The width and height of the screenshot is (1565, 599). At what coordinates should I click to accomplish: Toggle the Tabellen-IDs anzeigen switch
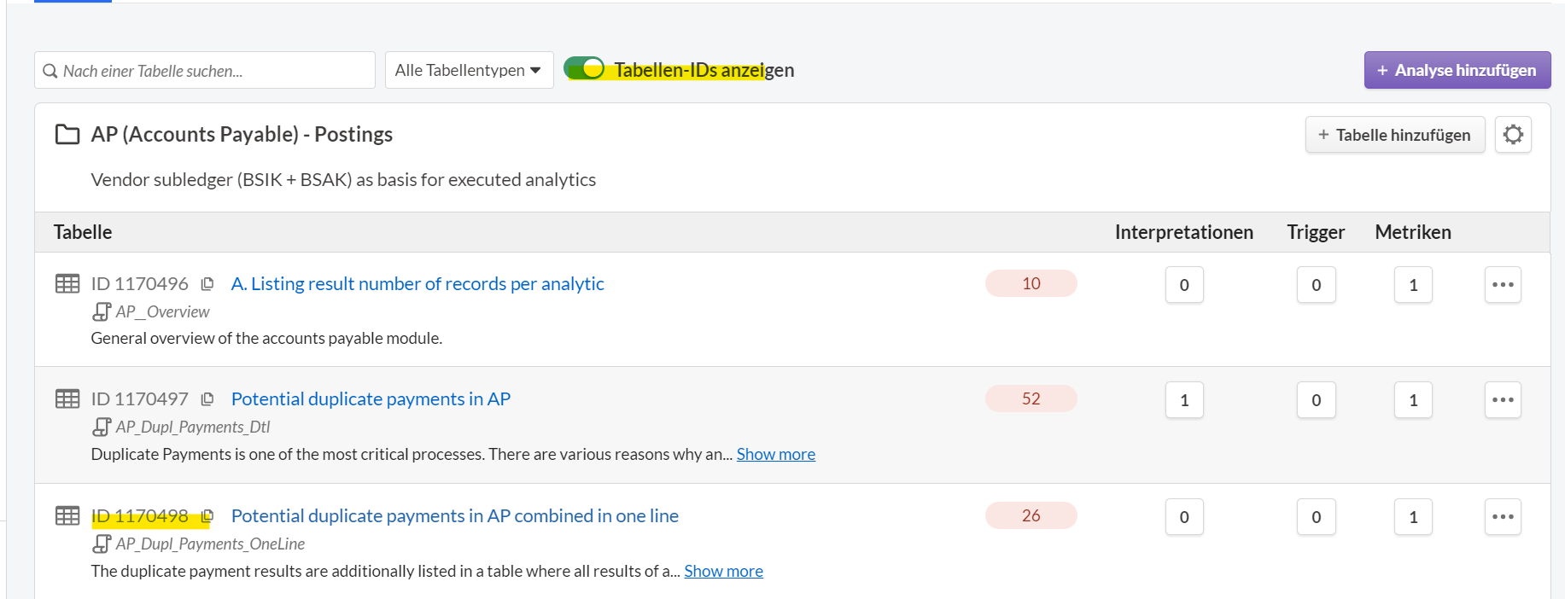click(x=585, y=69)
